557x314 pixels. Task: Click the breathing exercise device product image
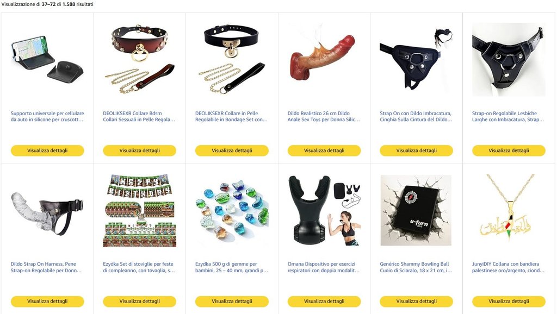point(324,210)
